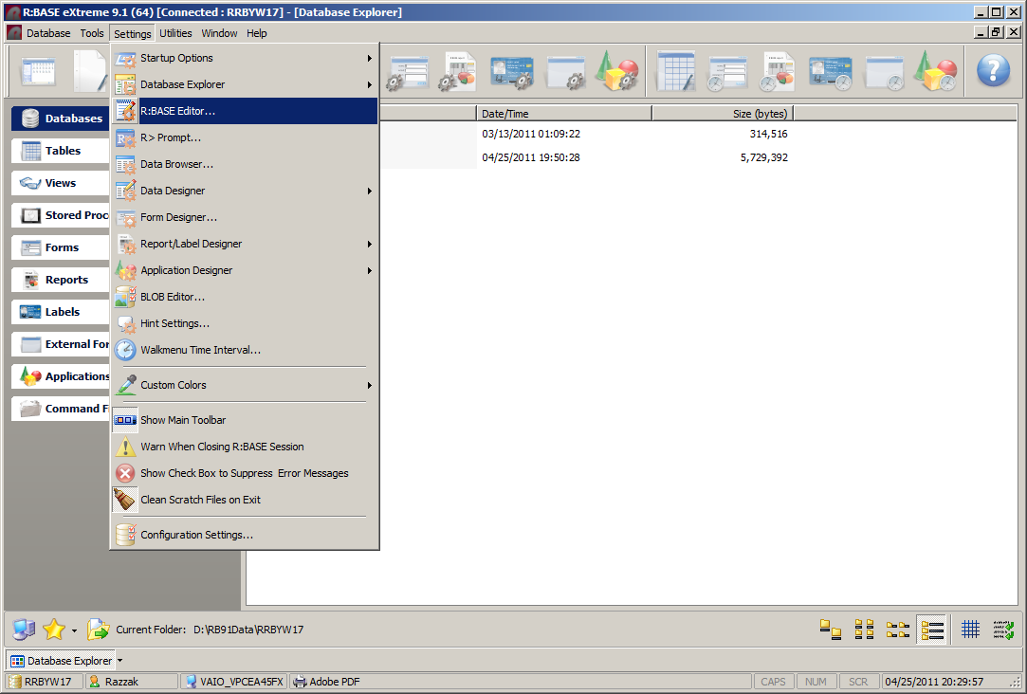
Task: Select the Views sidebar button
Action: [60, 183]
